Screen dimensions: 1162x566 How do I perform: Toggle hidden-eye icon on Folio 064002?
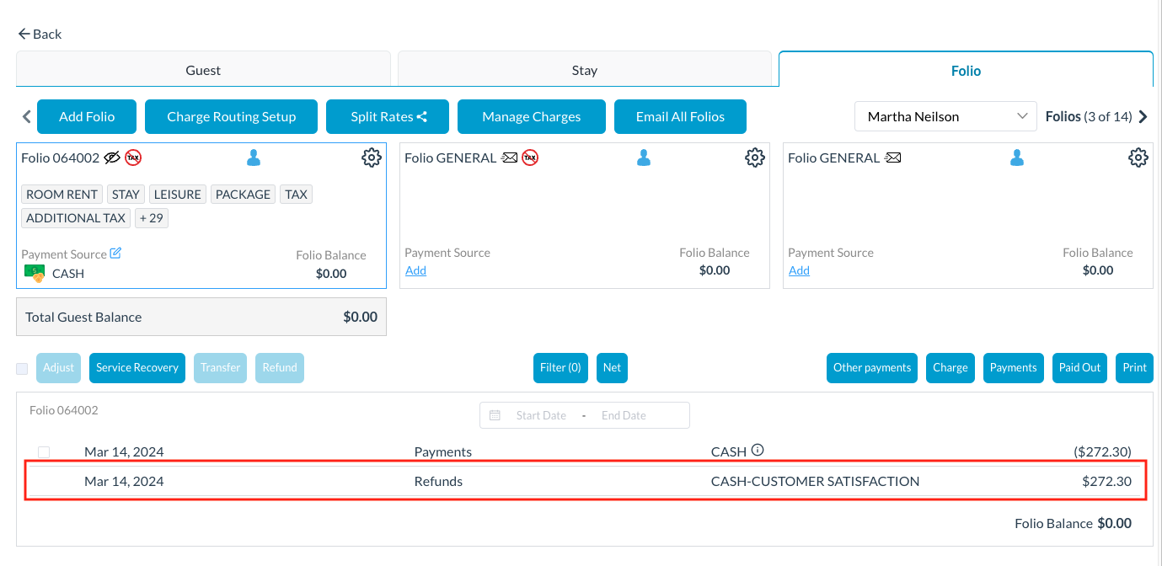(x=111, y=158)
